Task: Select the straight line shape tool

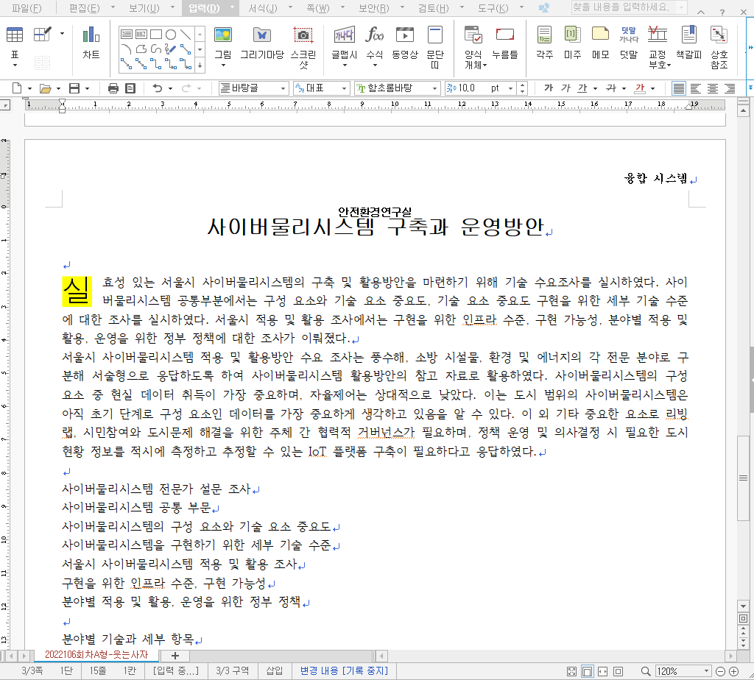Action: point(185,34)
